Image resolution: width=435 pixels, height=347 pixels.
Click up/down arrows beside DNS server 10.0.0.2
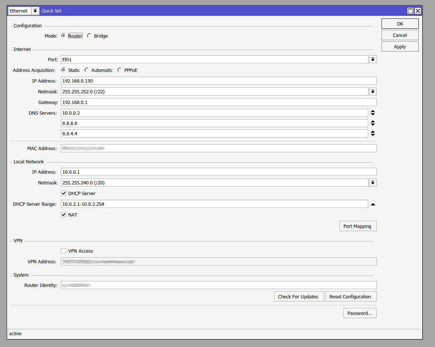click(373, 113)
